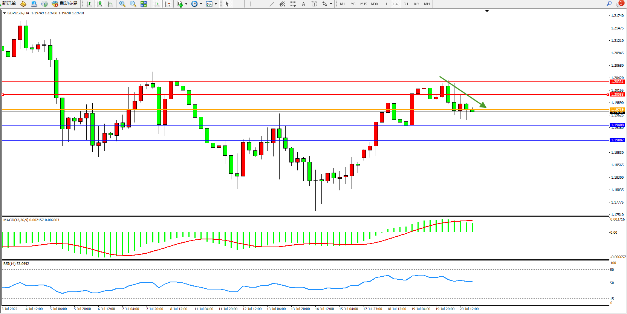Pick the trendline drawing tool
The height and width of the screenshot is (314, 627).
coord(272,4)
